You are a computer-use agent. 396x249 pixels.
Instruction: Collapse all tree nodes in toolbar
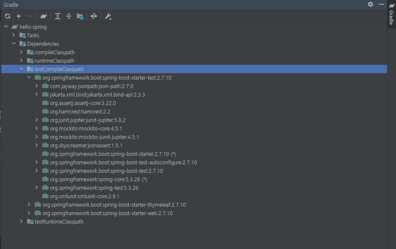click(69, 17)
